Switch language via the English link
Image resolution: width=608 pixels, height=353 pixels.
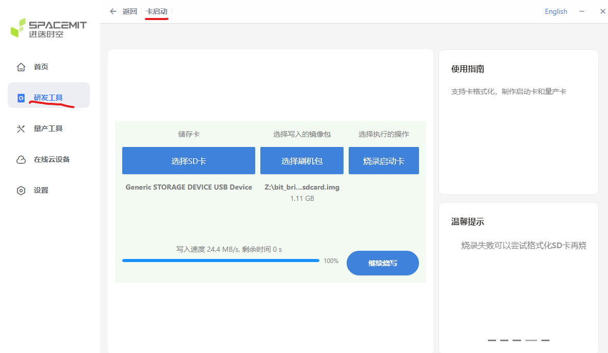pyautogui.click(x=556, y=11)
